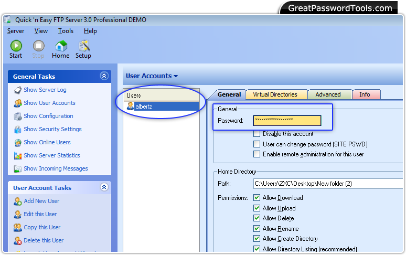Viewport: 406px width, 255px height.
Task: Open the Server menu
Action: (x=16, y=31)
